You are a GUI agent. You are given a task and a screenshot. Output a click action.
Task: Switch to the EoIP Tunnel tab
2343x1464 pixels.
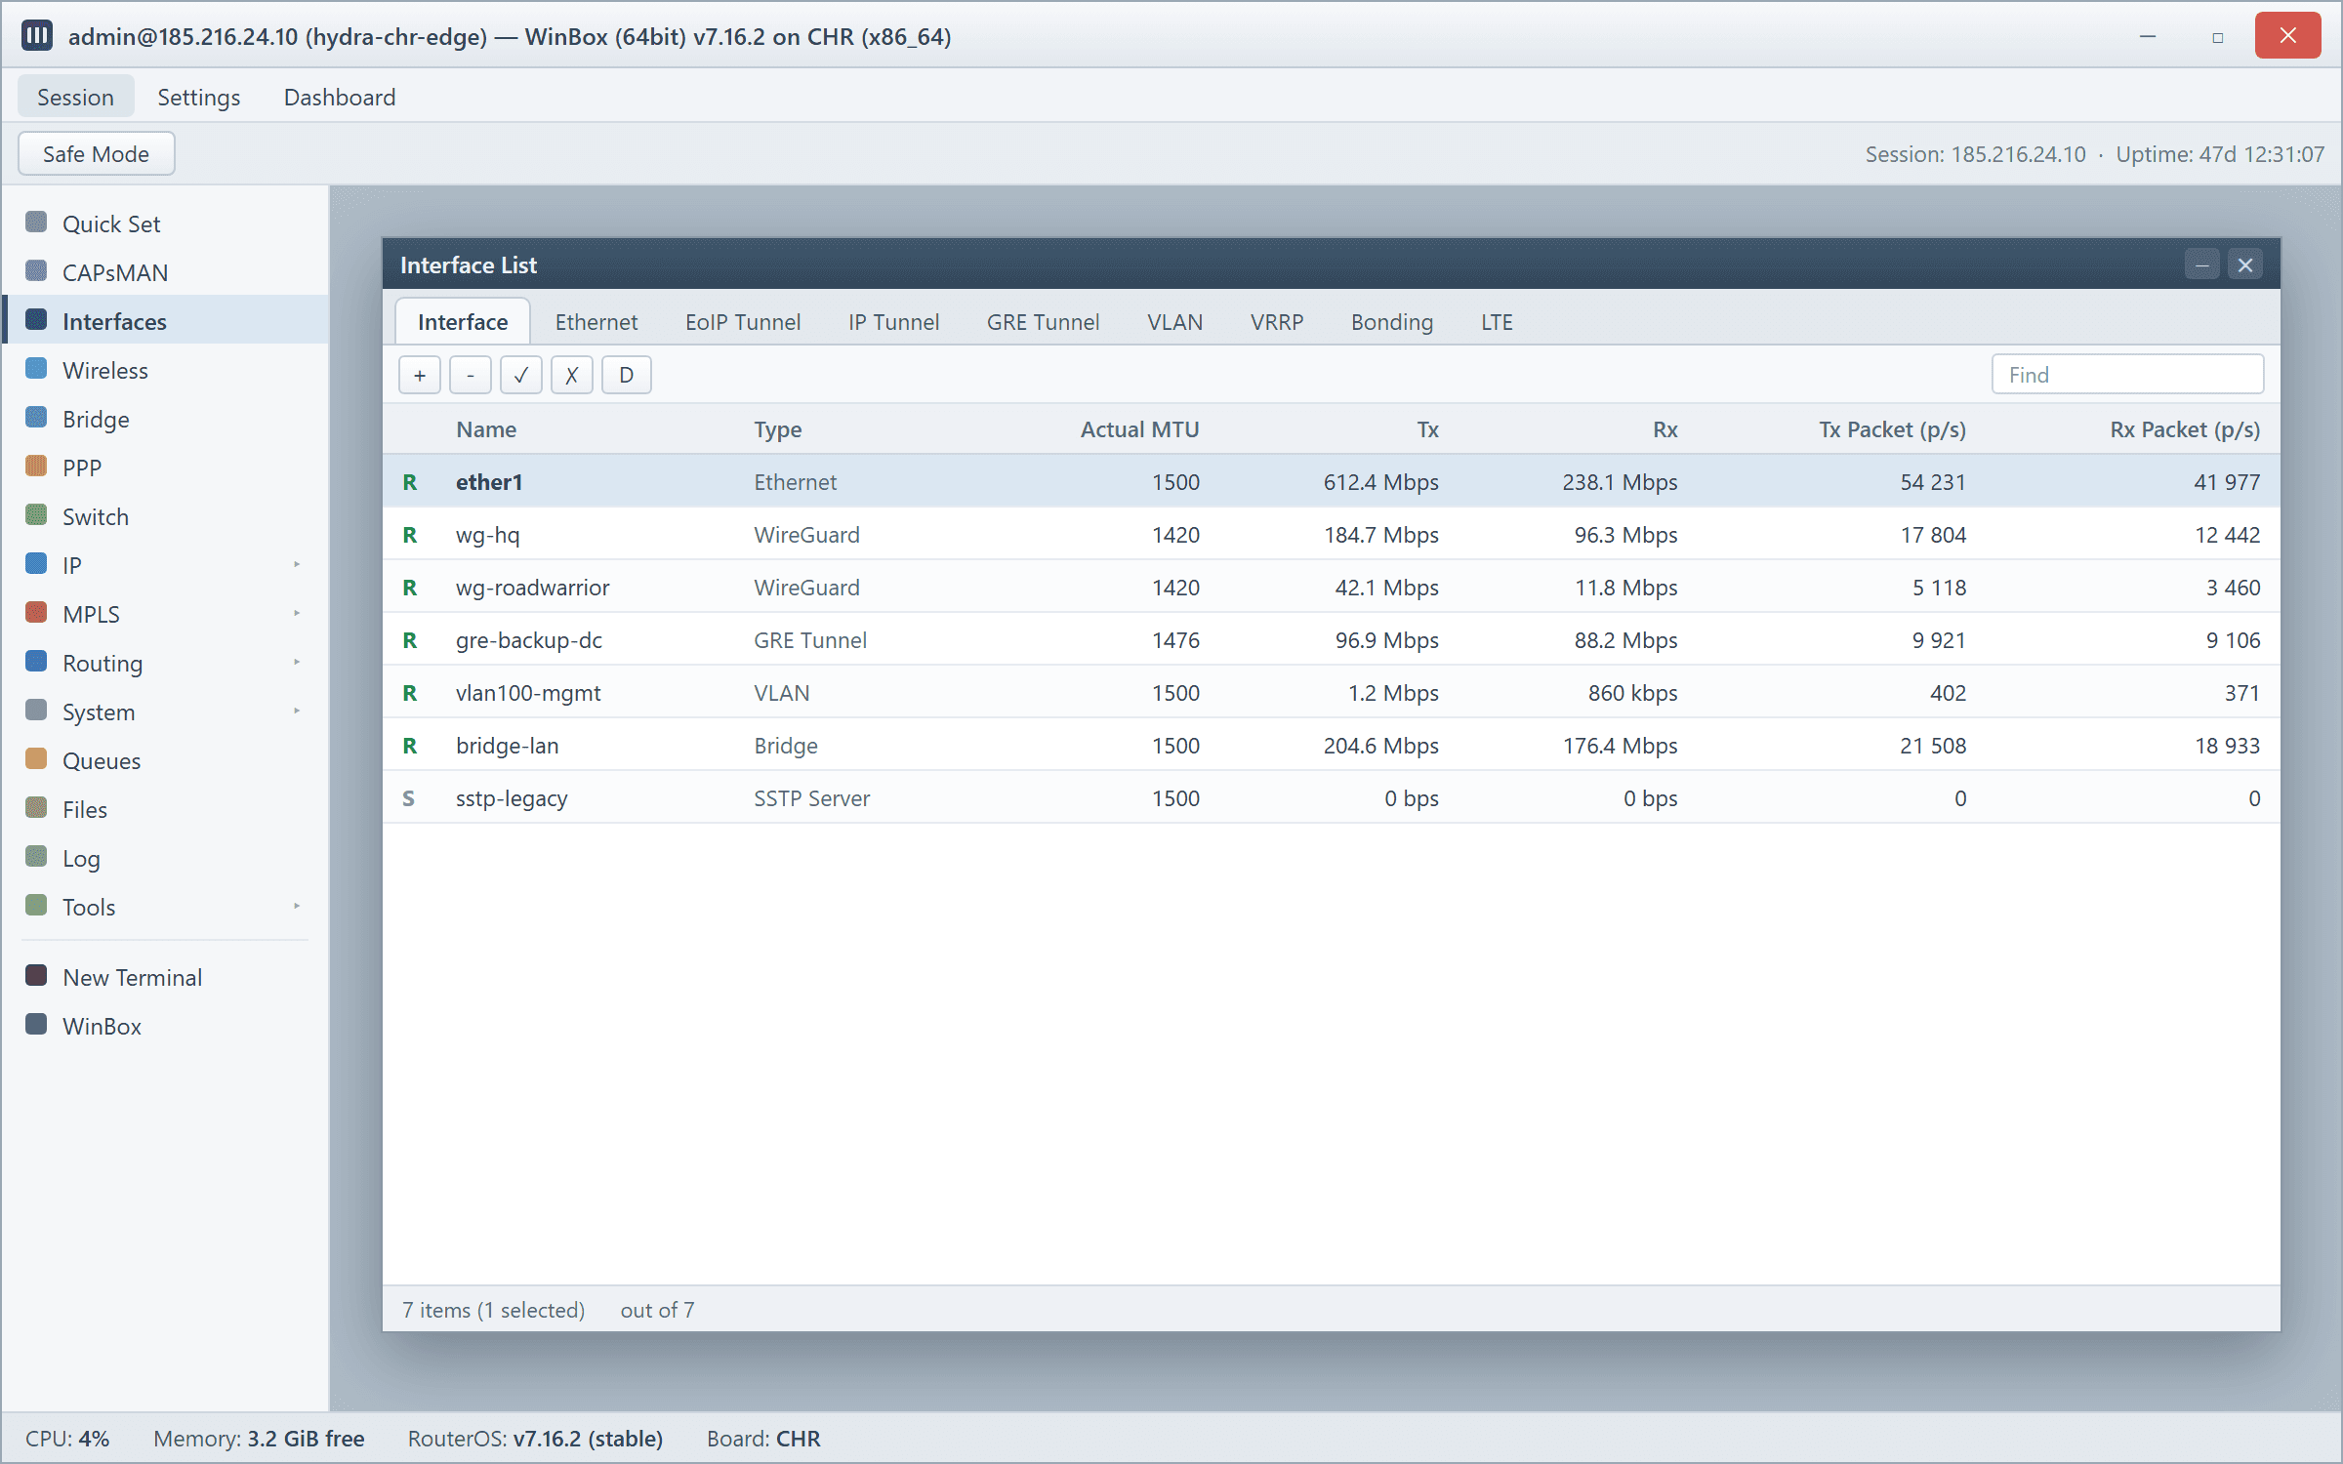click(x=743, y=322)
